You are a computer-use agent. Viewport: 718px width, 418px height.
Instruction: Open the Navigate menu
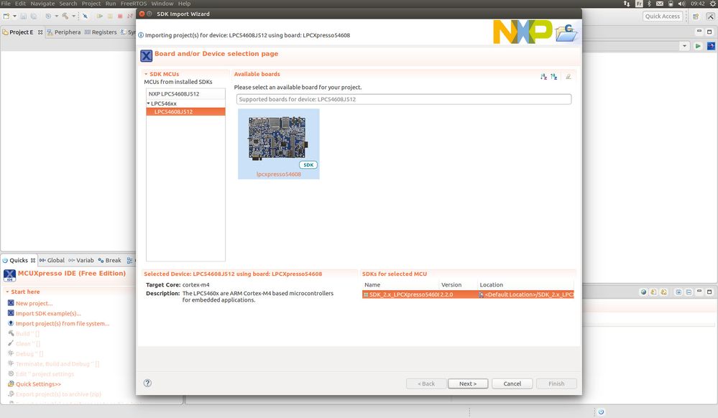click(x=42, y=4)
